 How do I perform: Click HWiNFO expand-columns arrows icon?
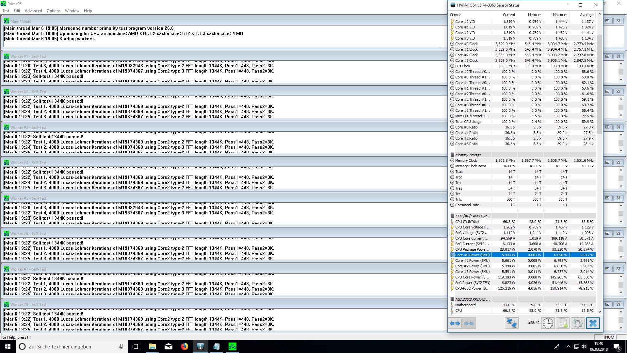click(x=455, y=323)
